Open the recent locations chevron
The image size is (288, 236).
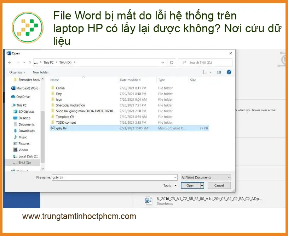point(24,63)
